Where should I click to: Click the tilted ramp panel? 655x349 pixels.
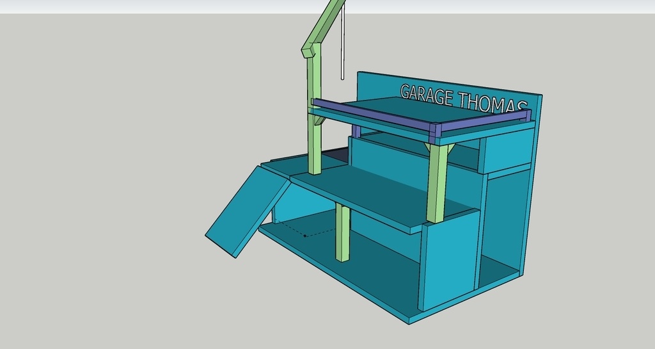click(248, 212)
